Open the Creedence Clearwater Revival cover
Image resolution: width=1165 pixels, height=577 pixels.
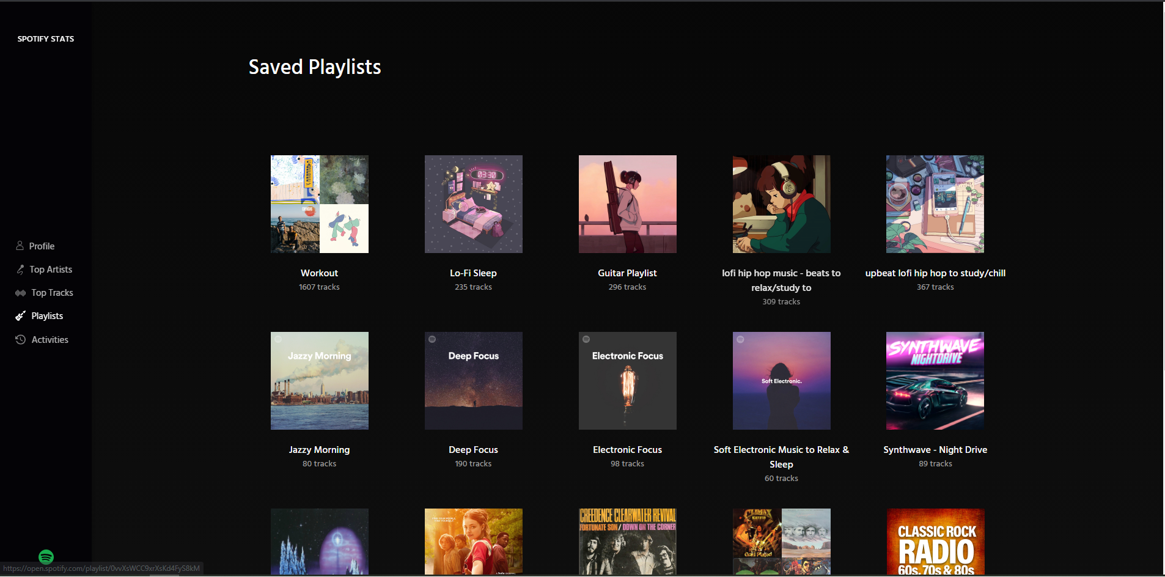click(x=628, y=542)
